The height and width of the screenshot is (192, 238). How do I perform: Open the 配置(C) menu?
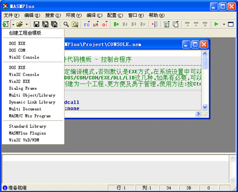[x=115, y=15]
